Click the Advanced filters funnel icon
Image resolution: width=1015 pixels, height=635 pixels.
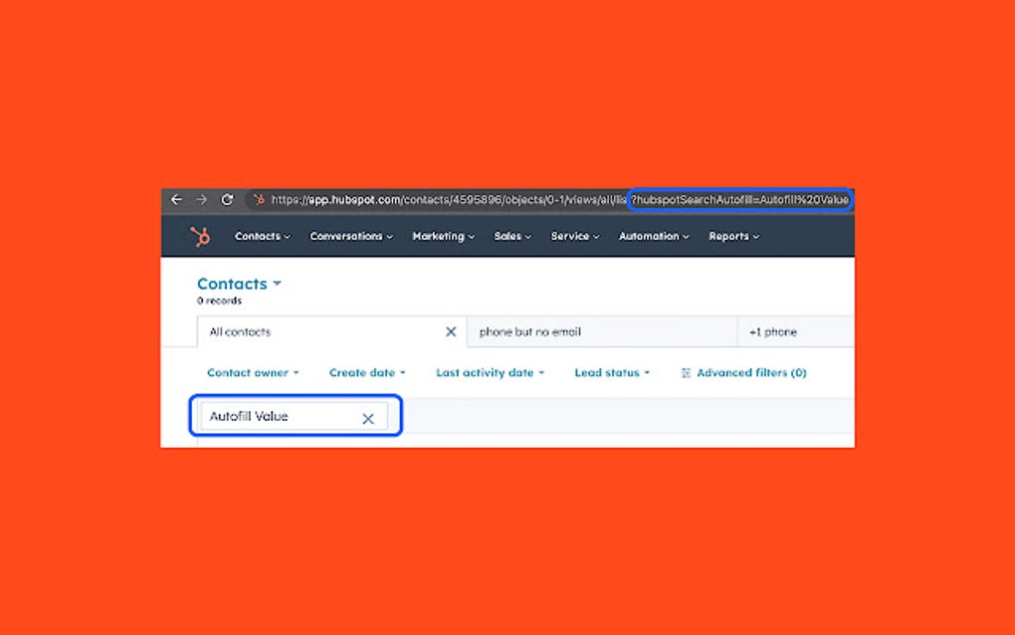coord(685,372)
